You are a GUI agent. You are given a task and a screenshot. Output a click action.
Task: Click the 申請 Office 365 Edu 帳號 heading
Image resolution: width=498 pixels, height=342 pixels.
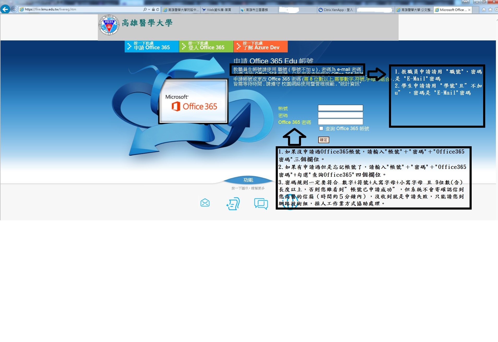point(273,61)
